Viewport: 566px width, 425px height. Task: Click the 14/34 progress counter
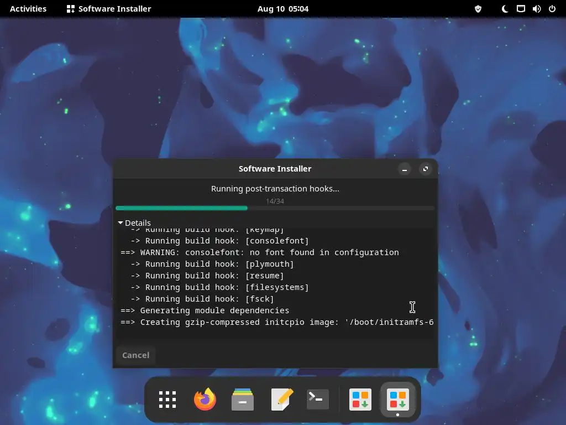[x=275, y=201]
